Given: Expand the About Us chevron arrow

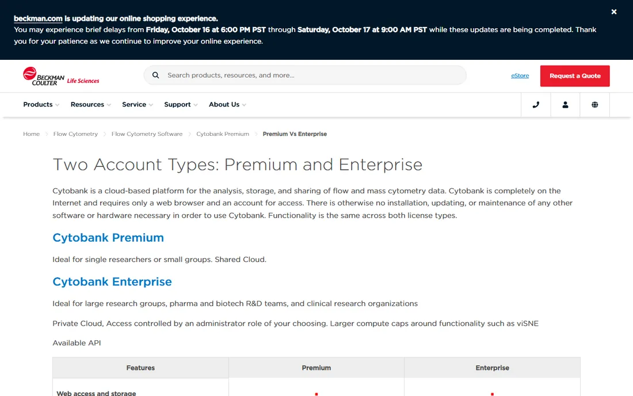Looking at the screenshot, I should pyautogui.click(x=244, y=105).
